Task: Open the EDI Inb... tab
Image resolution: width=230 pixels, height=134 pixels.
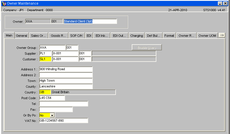Action: (x=102, y=36)
